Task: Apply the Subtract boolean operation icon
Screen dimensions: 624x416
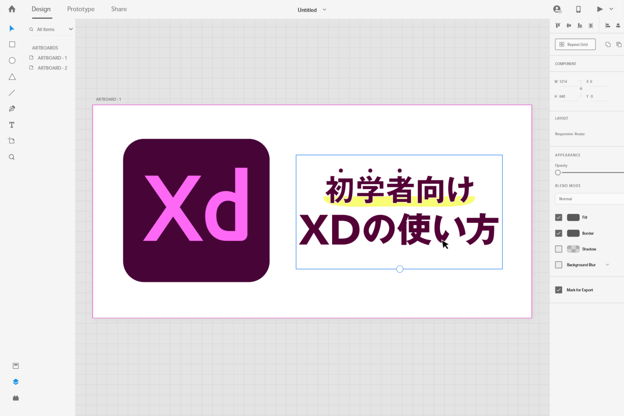Action: [619, 44]
